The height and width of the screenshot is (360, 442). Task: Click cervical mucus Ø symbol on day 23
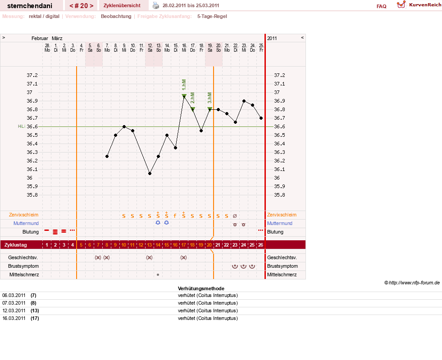click(x=235, y=216)
